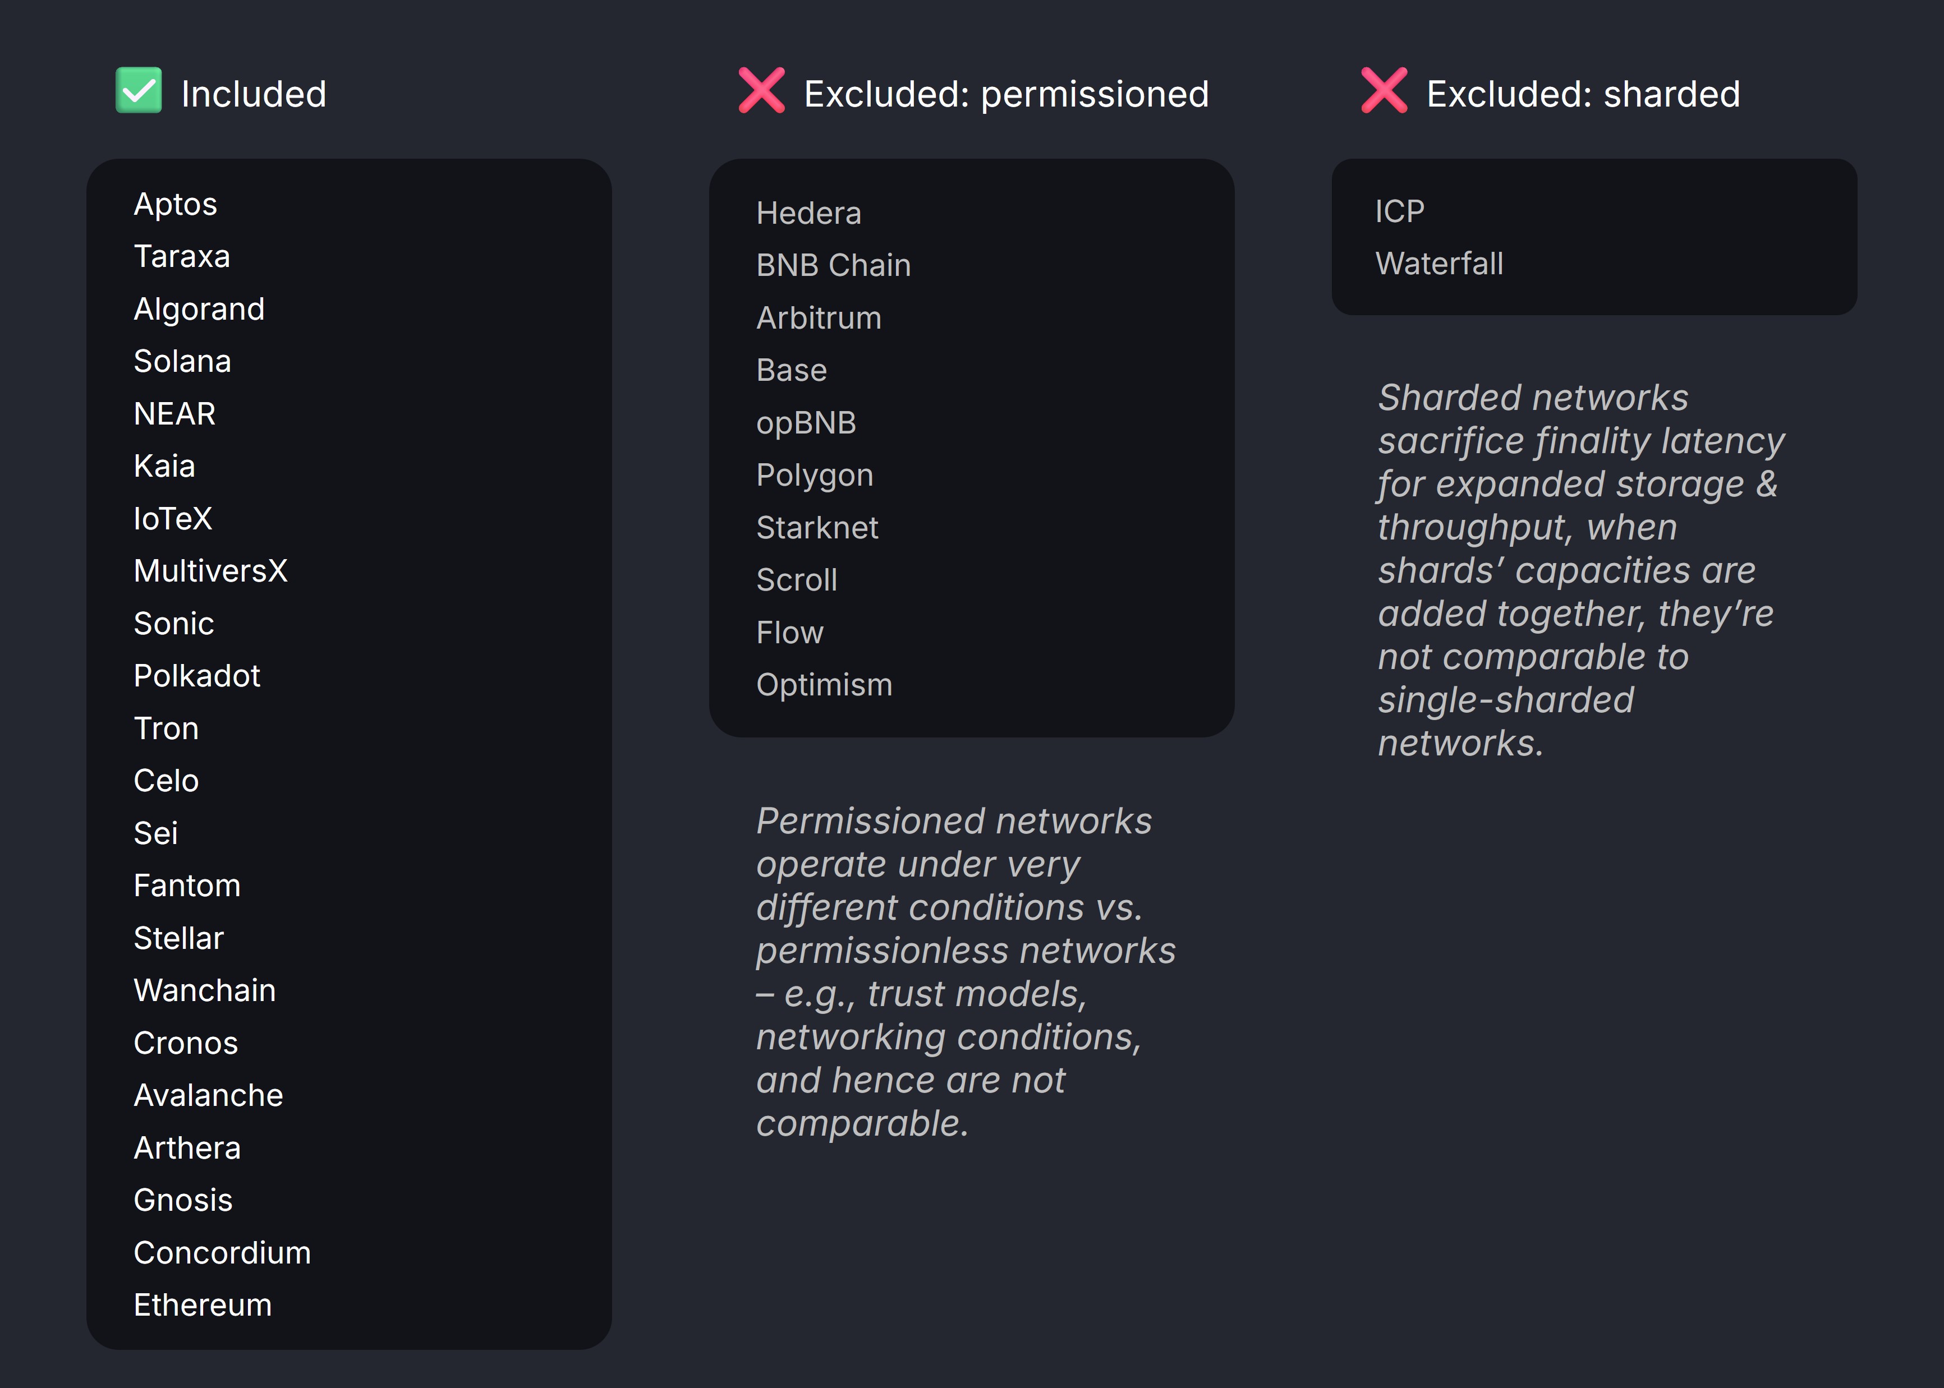Select Polkadot in the Included list

point(196,676)
